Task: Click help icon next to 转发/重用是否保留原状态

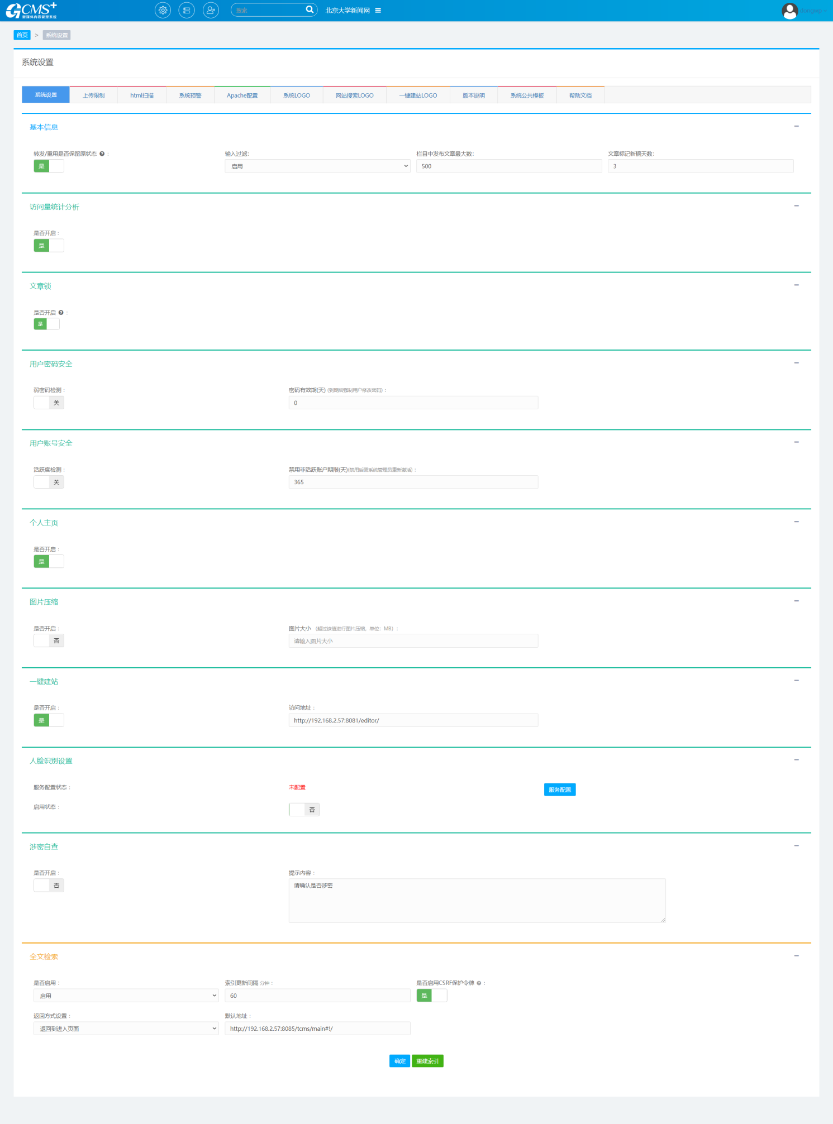Action: coord(102,154)
